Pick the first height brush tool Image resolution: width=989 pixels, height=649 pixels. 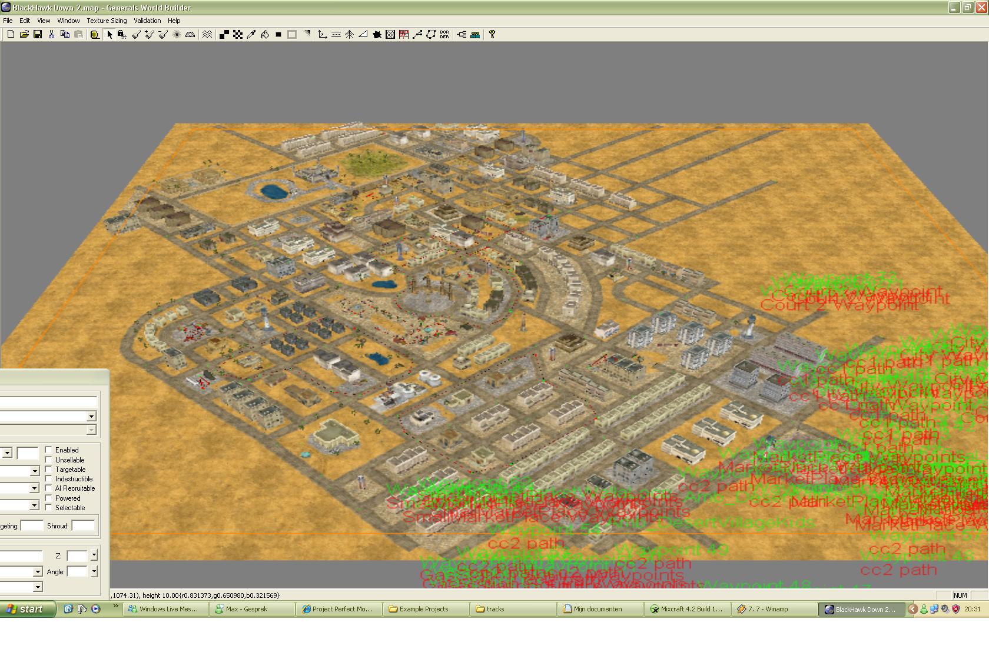(136, 35)
